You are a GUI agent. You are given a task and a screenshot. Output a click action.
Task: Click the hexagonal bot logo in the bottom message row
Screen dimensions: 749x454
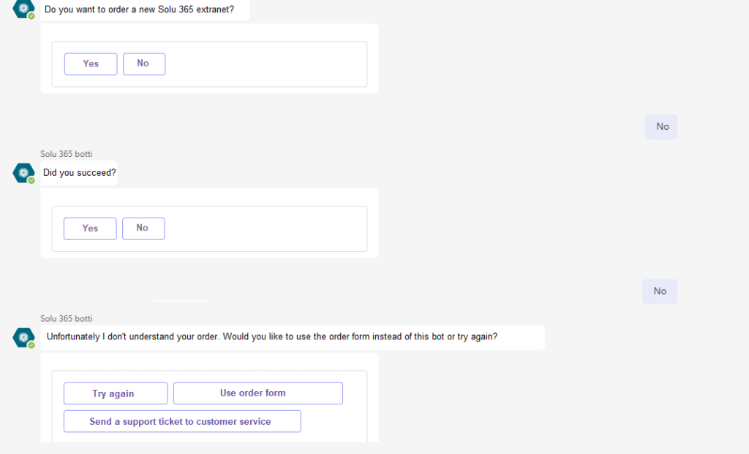(23, 337)
